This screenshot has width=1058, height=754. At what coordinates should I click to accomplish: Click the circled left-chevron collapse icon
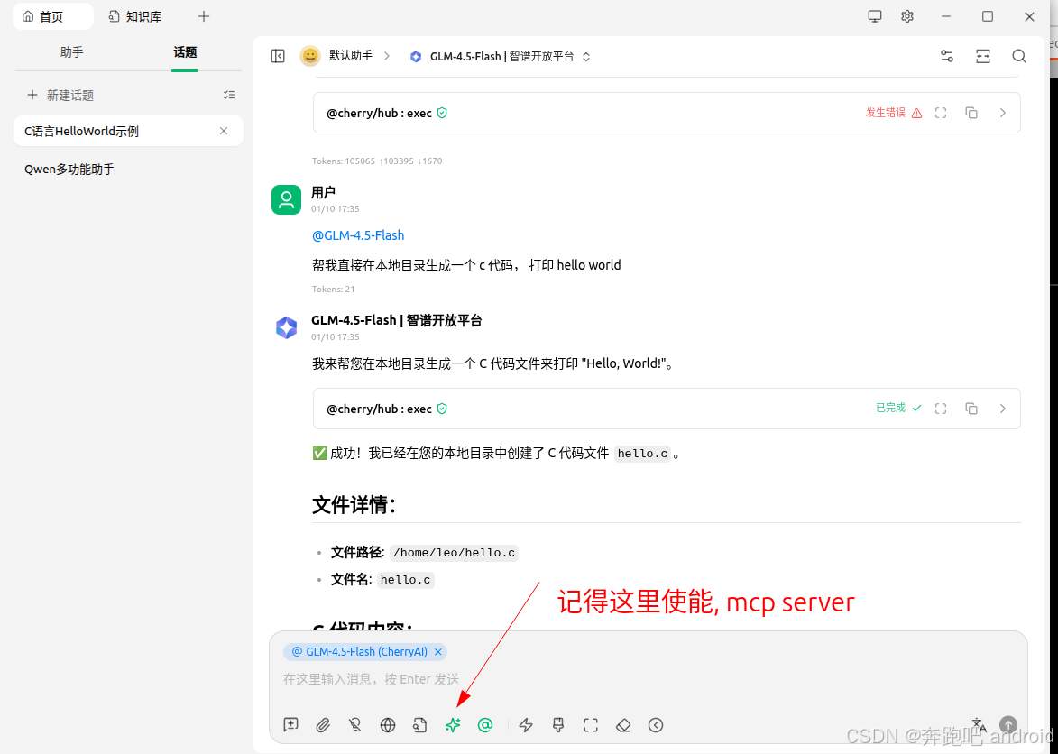[x=656, y=725]
